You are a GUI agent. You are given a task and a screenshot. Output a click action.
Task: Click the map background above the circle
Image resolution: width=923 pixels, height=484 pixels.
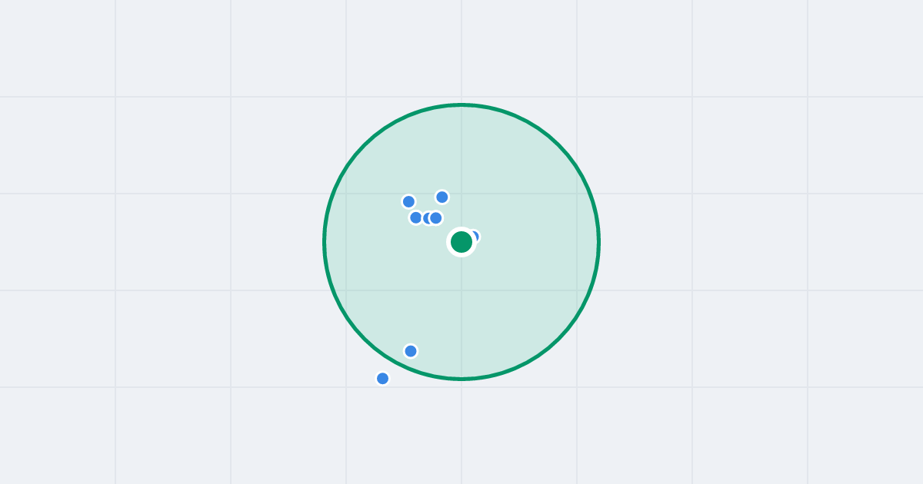pos(461,50)
